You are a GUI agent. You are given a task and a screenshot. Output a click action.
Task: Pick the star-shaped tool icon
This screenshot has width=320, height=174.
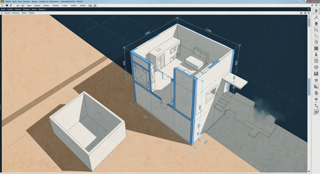316,80
